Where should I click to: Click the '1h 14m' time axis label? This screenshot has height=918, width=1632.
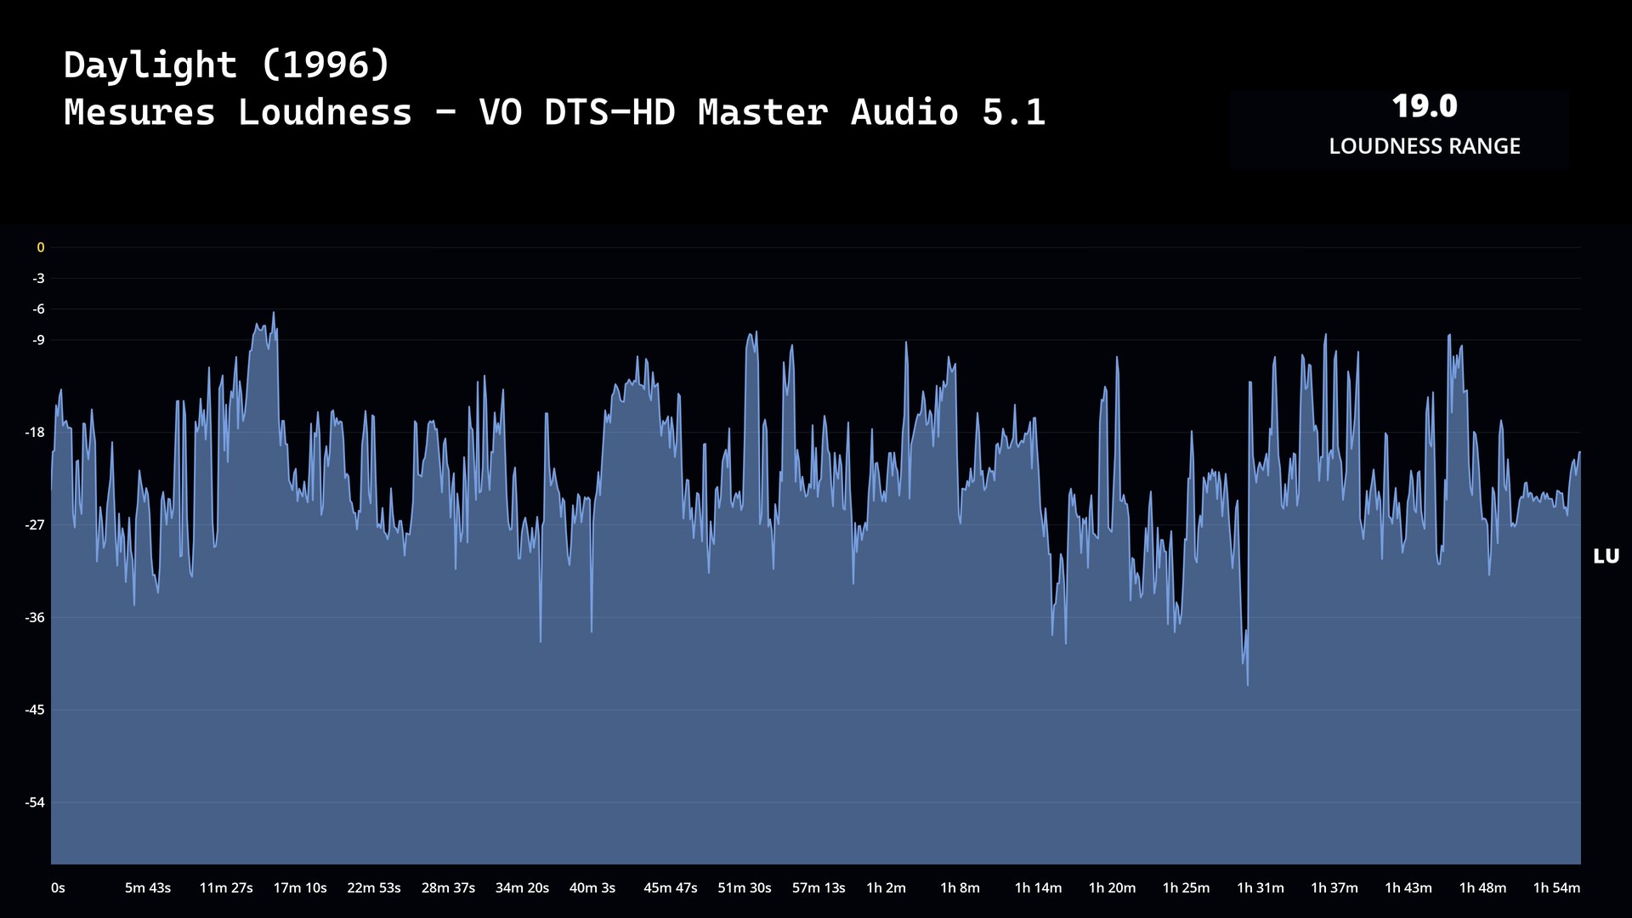pyautogui.click(x=1038, y=887)
